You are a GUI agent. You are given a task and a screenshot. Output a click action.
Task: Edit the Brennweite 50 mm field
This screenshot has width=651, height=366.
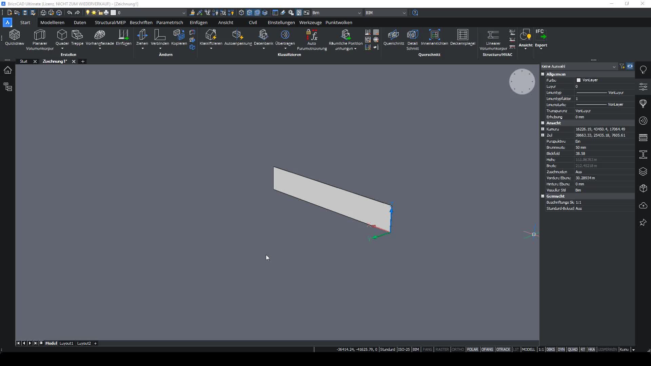[x=604, y=147]
